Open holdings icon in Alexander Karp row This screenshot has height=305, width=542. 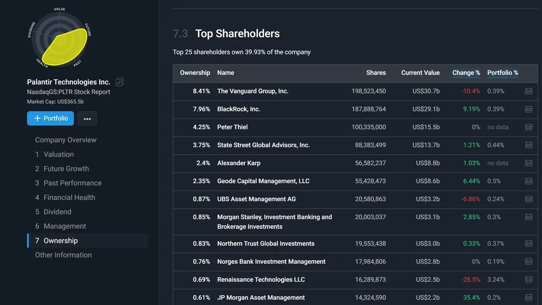click(528, 163)
